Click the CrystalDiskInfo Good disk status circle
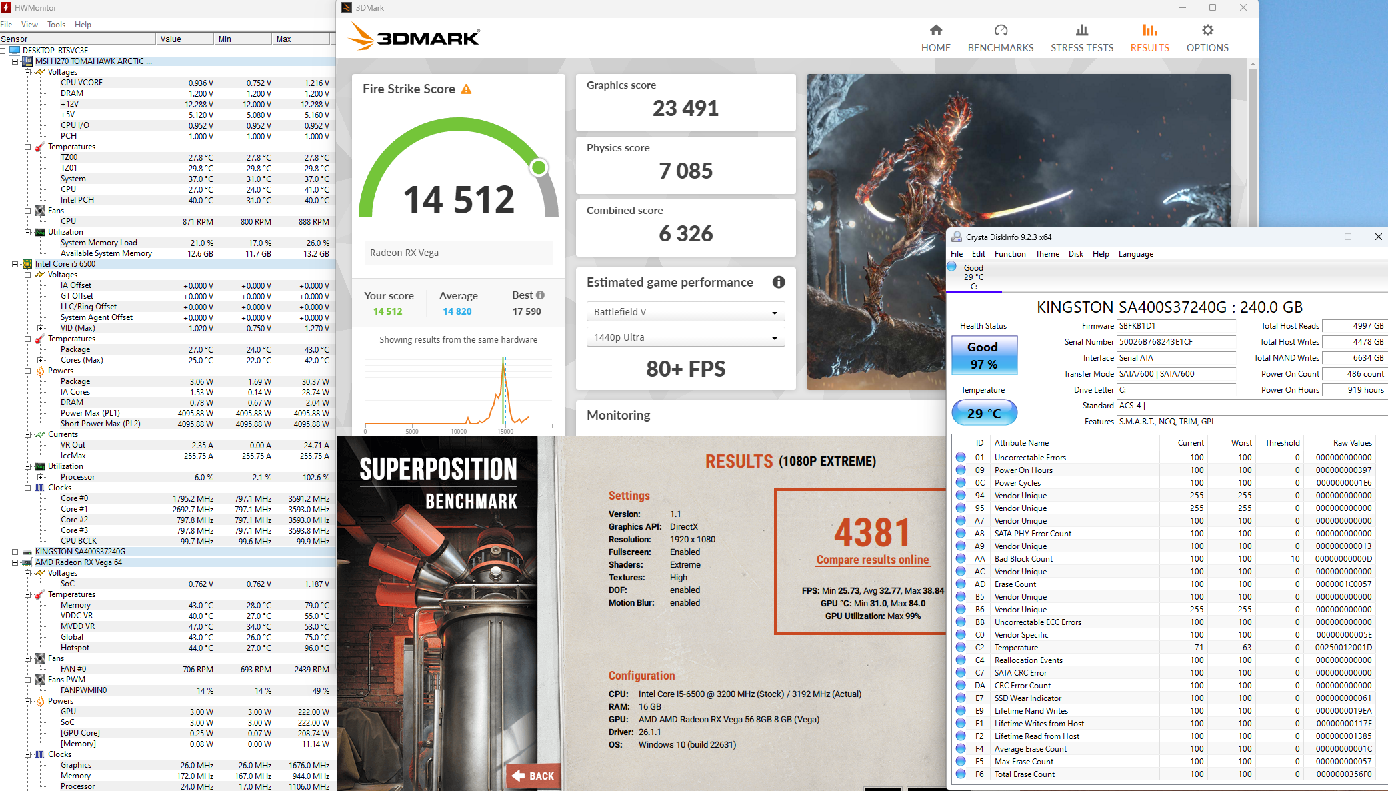This screenshot has width=1388, height=791. (x=951, y=267)
